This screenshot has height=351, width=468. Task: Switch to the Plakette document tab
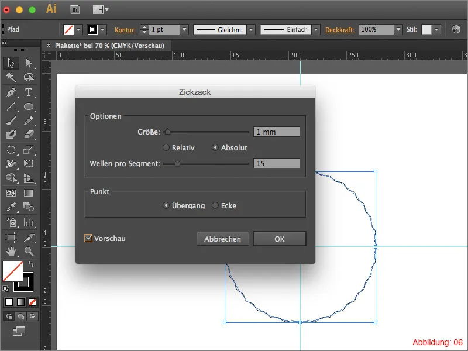click(x=109, y=46)
